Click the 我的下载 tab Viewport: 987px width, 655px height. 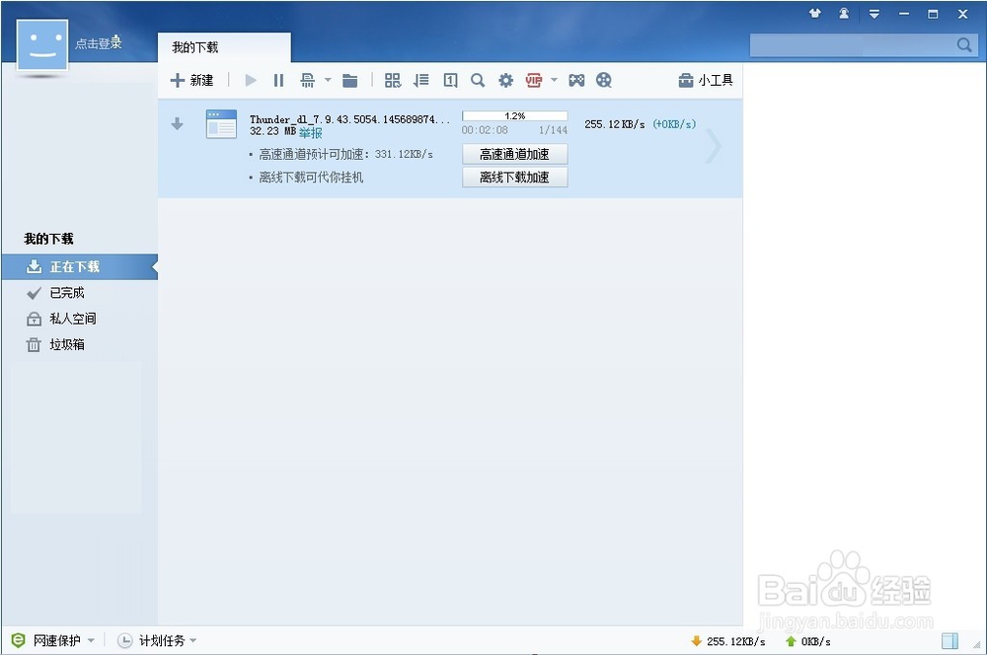(x=224, y=47)
